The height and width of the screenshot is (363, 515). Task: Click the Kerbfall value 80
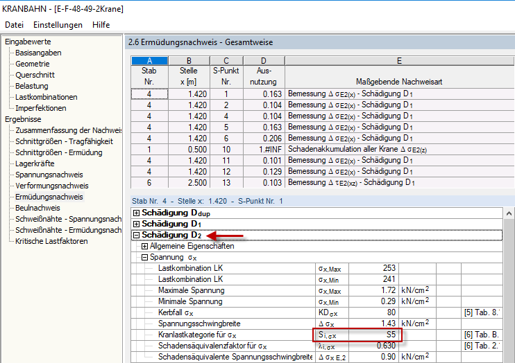click(374, 312)
